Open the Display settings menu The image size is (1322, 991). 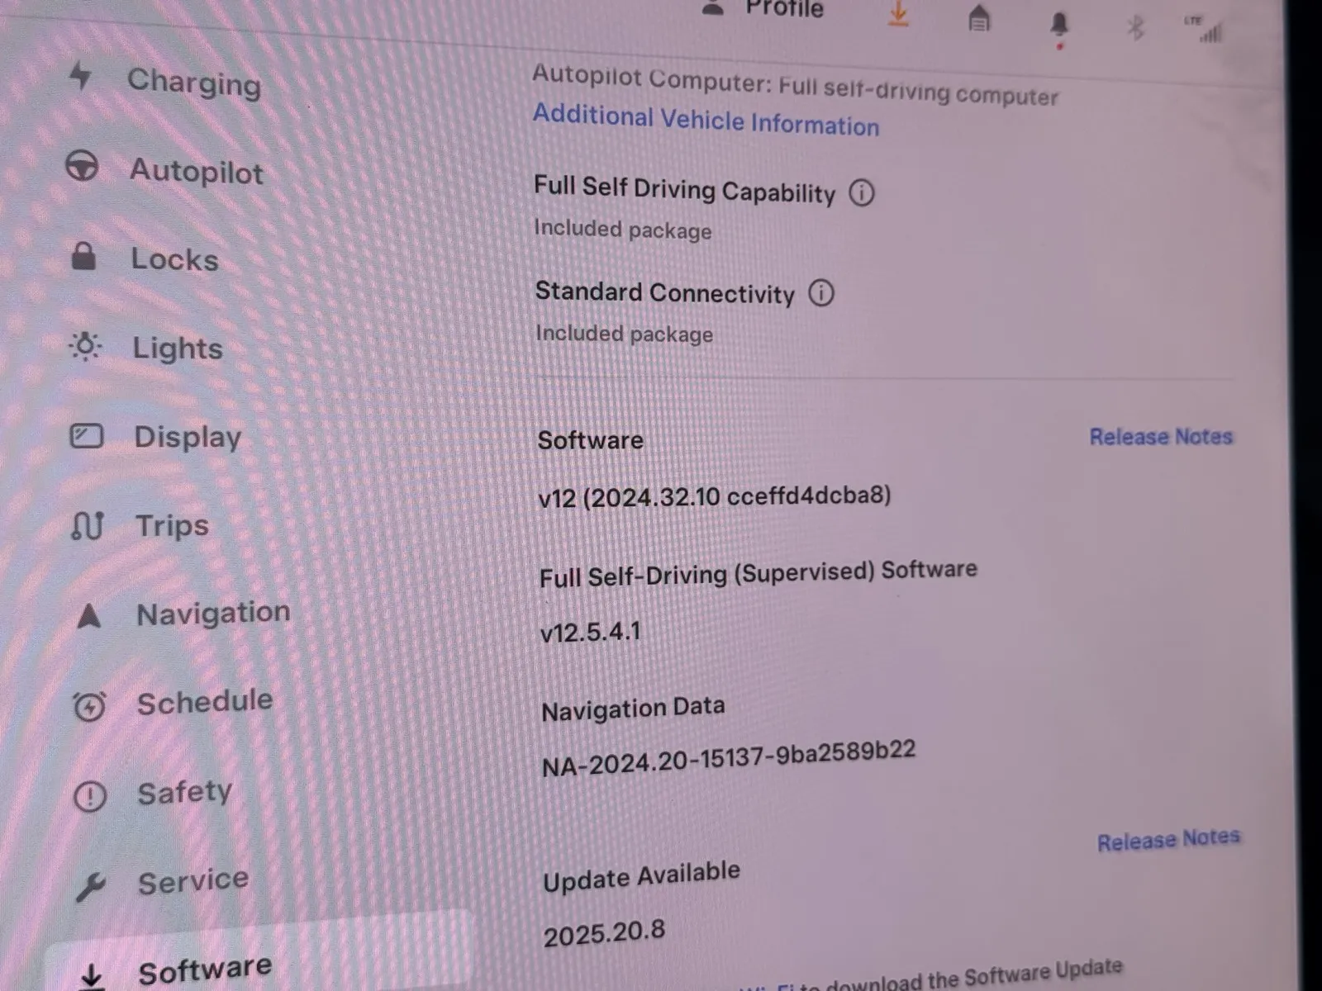click(x=156, y=437)
